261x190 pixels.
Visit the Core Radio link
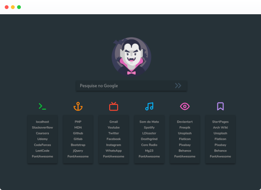[149, 145]
